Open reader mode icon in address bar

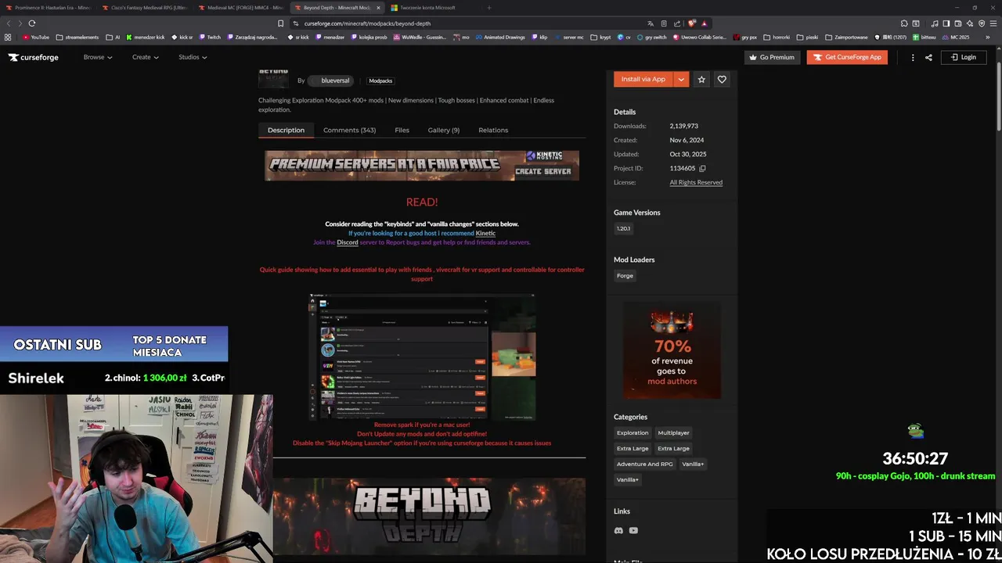pyautogui.click(x=664, y=23)
